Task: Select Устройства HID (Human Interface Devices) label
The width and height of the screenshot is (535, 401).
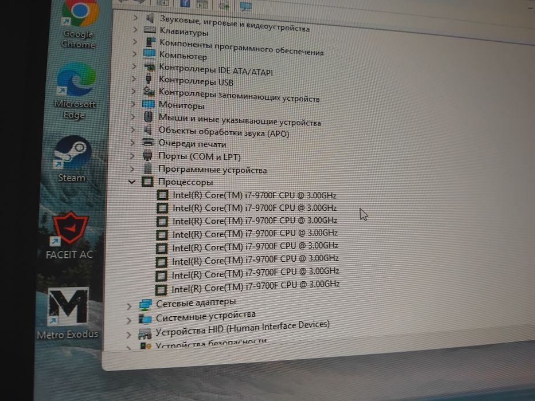Action: tap(243, 328)
